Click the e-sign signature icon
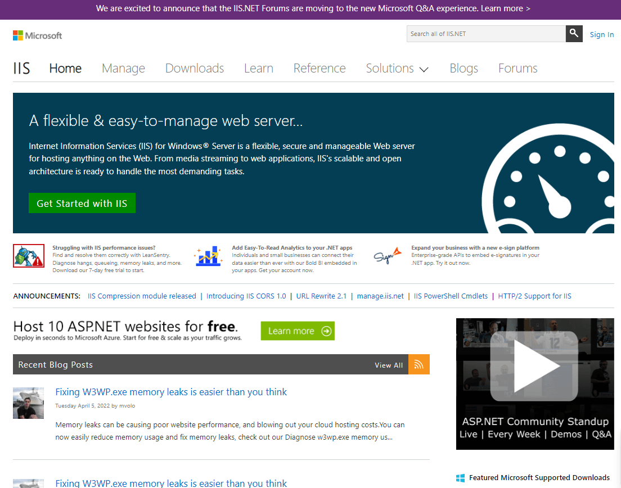 pyautogui.click(x=388, y=256)
